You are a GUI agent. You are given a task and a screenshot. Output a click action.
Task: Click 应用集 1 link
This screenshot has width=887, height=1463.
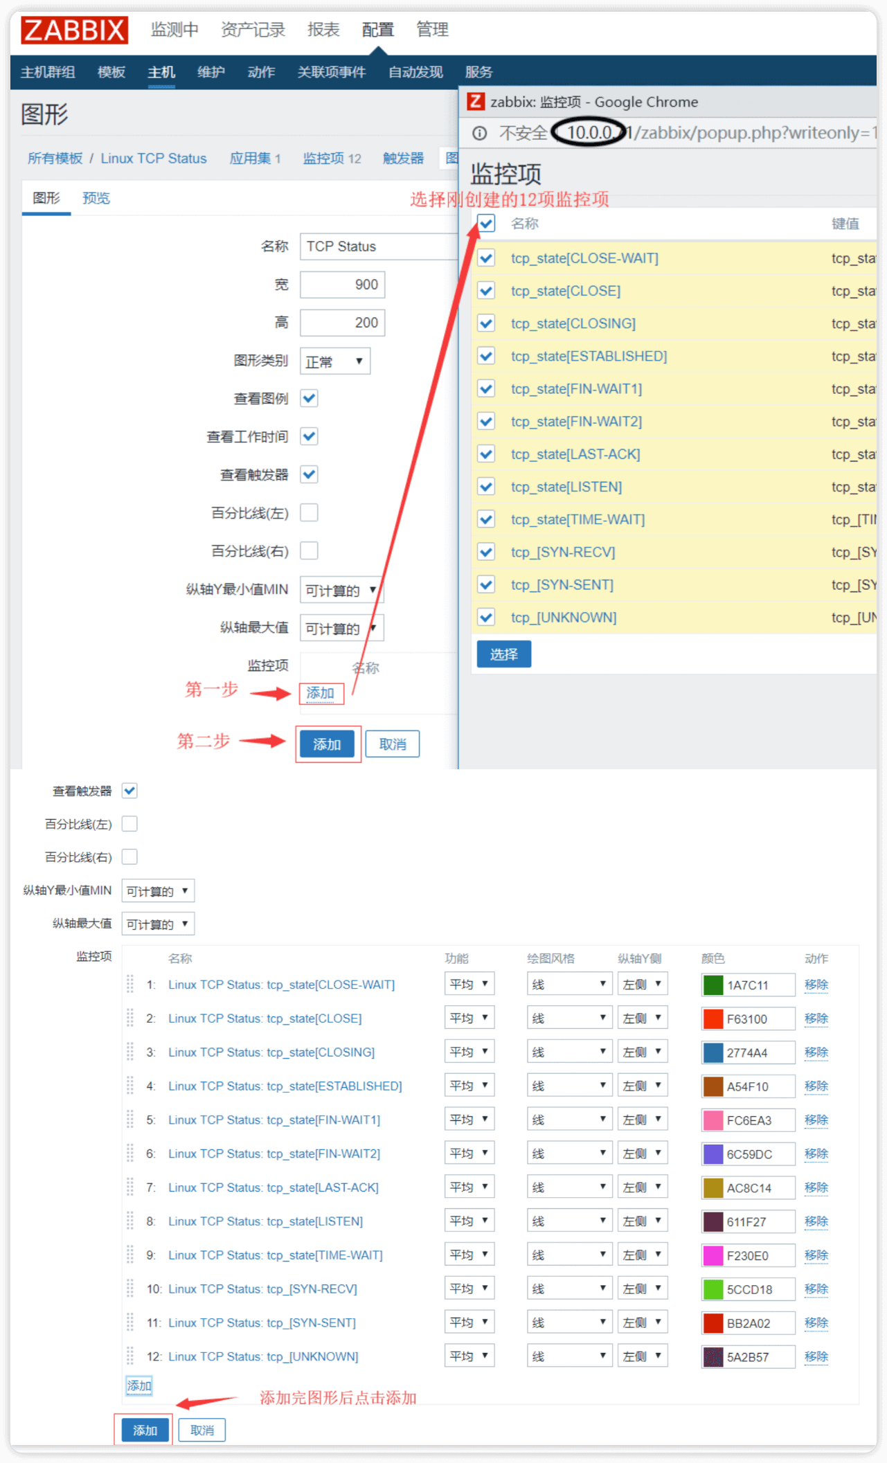(255, 159)
